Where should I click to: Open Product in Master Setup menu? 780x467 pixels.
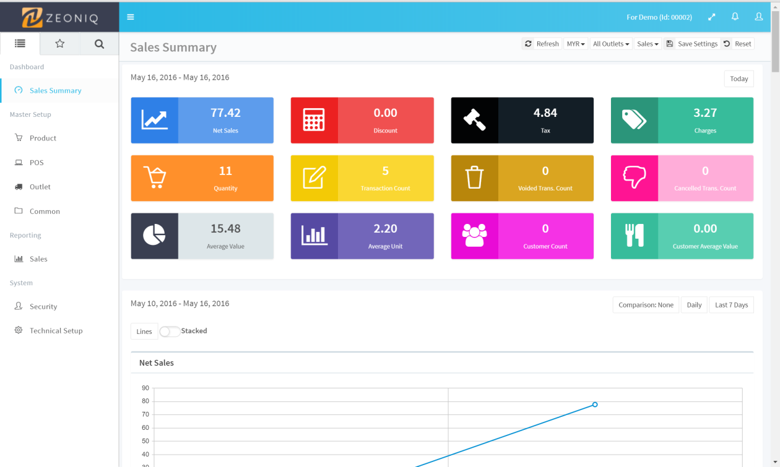coord(43,138)
